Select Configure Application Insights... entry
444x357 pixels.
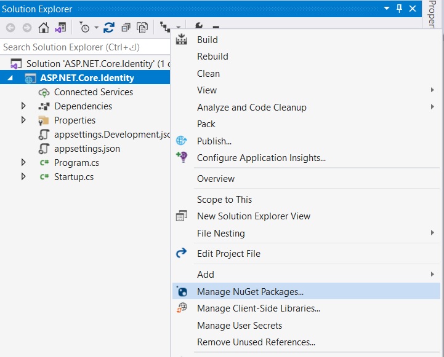pyautogui.click(x=306, y=157)
